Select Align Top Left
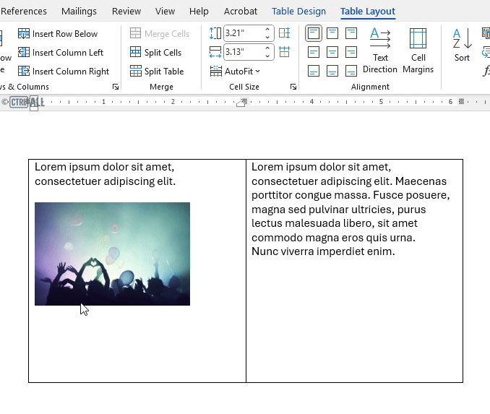Viewport: 490px width, 414px height. [x=314, y=33]
